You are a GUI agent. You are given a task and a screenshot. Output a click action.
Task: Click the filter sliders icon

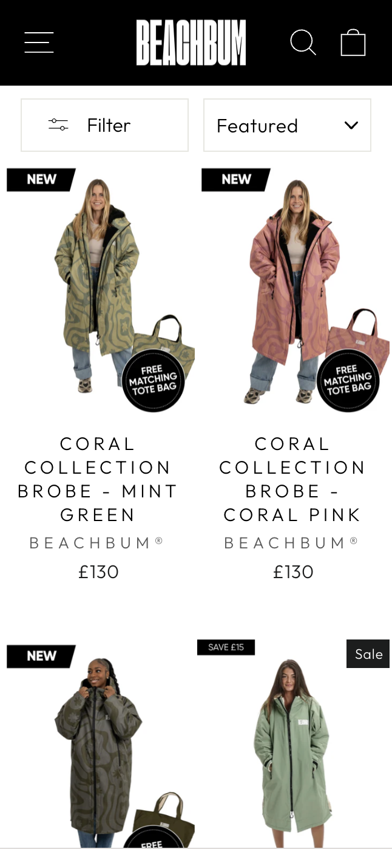coord(58,125)
